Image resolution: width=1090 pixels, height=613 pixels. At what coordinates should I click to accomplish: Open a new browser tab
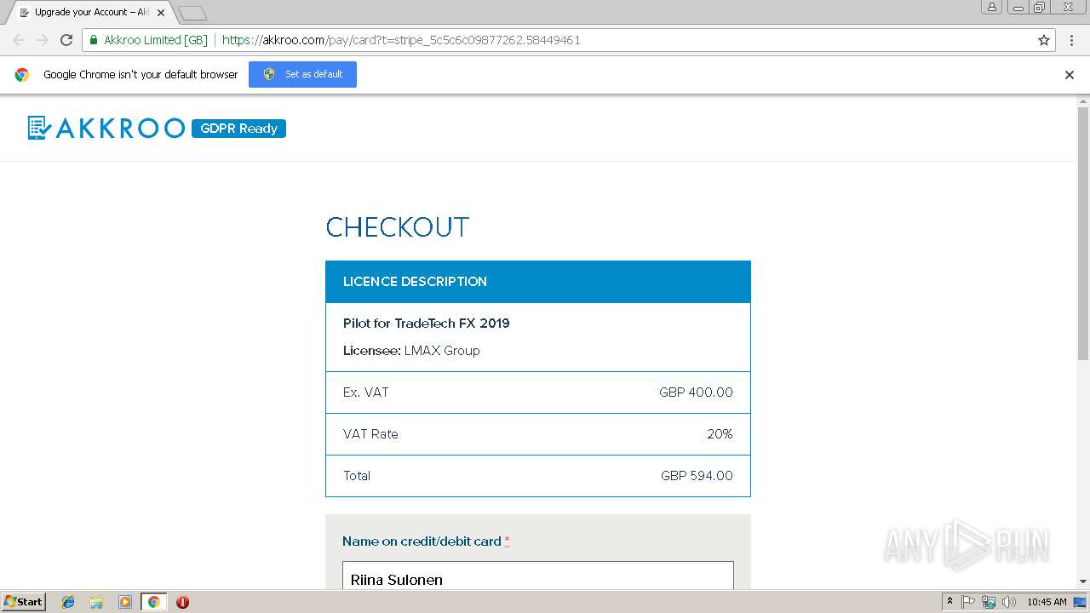click(192, 13)
